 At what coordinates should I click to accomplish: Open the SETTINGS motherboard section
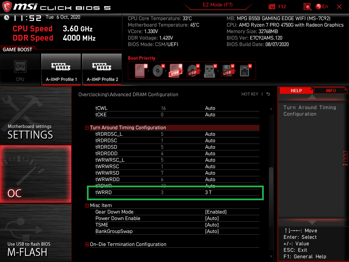click(x=35, y=115)
